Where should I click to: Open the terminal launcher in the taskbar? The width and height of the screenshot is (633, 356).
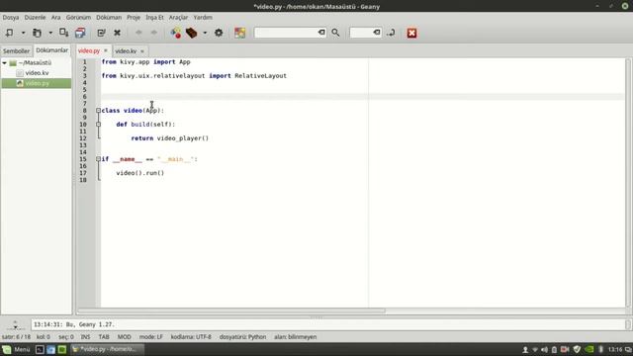click(40, 349)
